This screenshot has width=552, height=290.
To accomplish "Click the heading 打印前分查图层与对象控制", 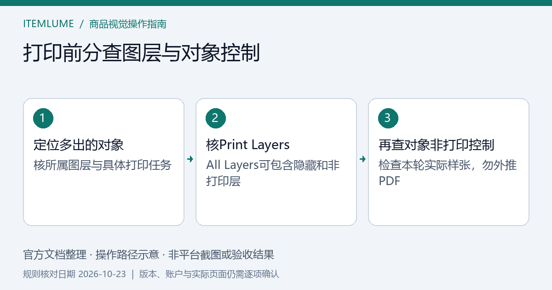I will point(142,53).
